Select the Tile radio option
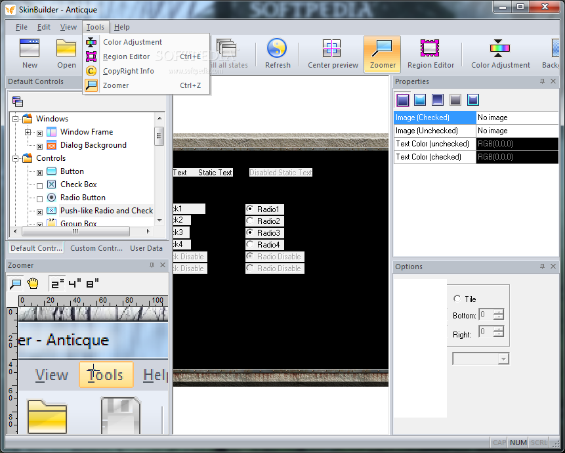Viewport: 565px width, 453px height. tap(457, 299)
